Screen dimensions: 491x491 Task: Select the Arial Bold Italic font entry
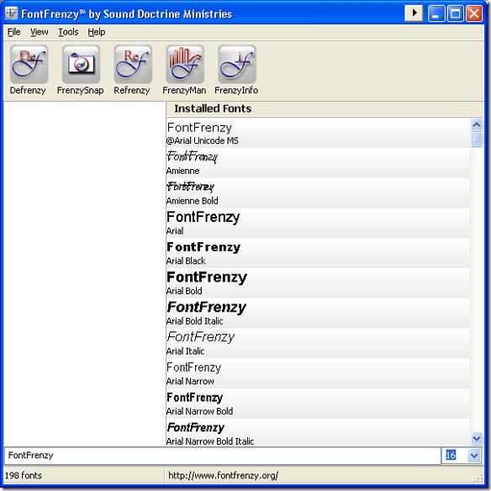pos(318,314)
